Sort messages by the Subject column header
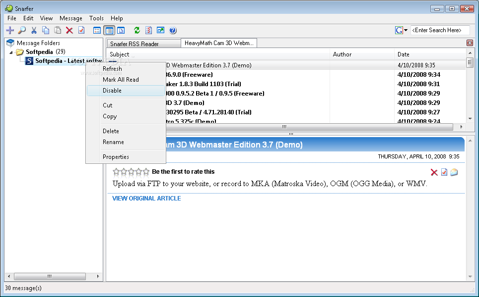 point(218,54)
